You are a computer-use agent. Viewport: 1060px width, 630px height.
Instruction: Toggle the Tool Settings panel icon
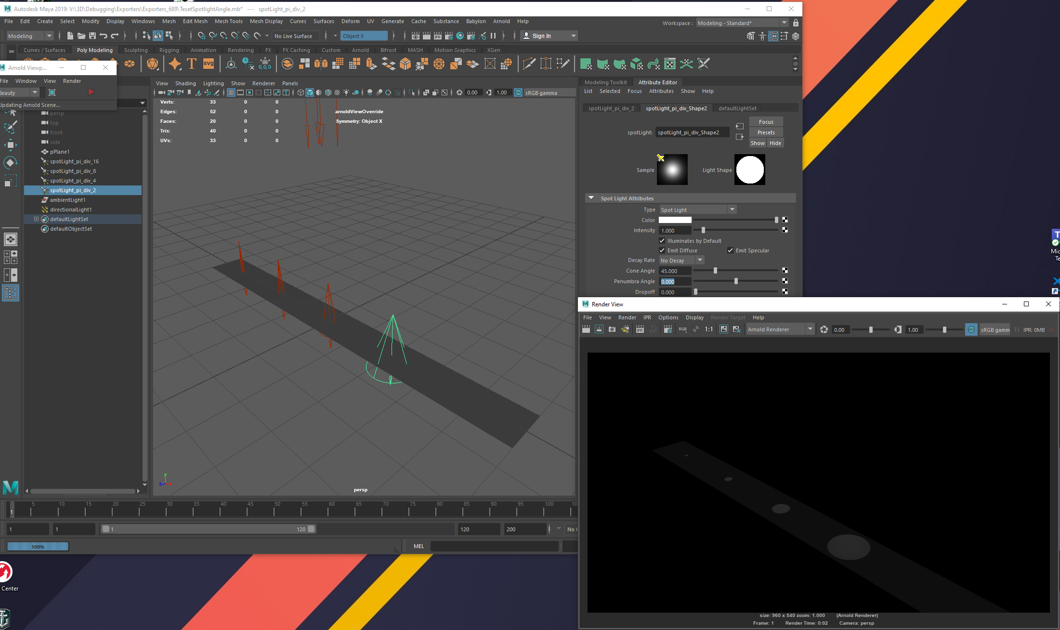[x=785, y=36]
